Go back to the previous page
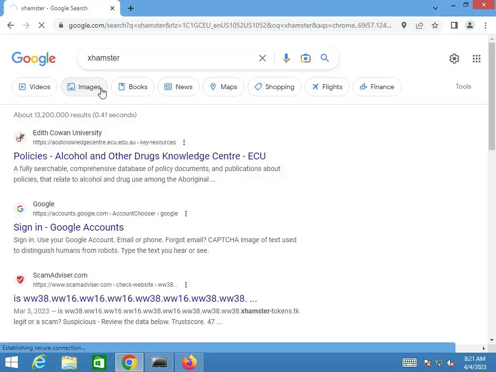Image resolution: width=496 pixels, height=372 pixels. tap(11, 25)
